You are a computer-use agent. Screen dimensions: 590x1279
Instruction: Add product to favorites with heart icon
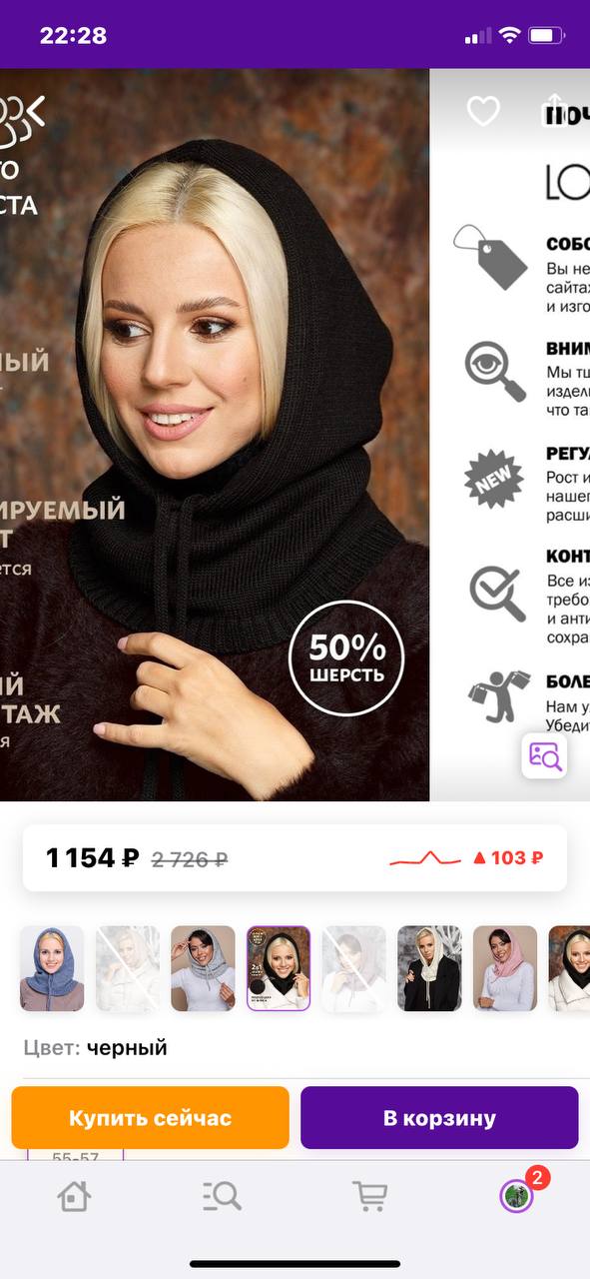click(x=483, y=111)
